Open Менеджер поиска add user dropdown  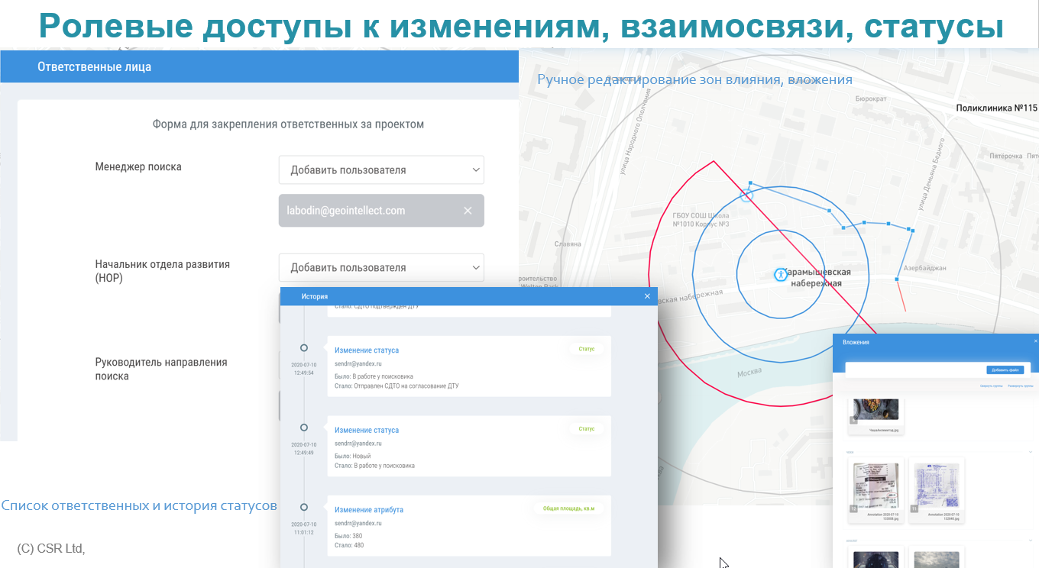(381, 170)
